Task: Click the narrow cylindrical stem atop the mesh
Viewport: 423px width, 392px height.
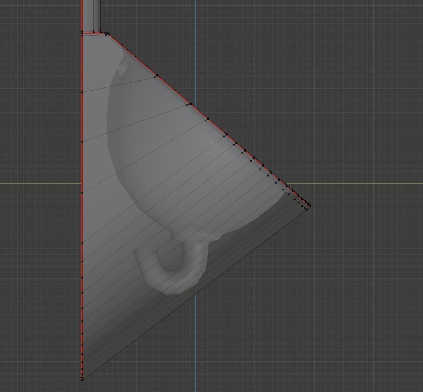Action: tap(91, 16)
